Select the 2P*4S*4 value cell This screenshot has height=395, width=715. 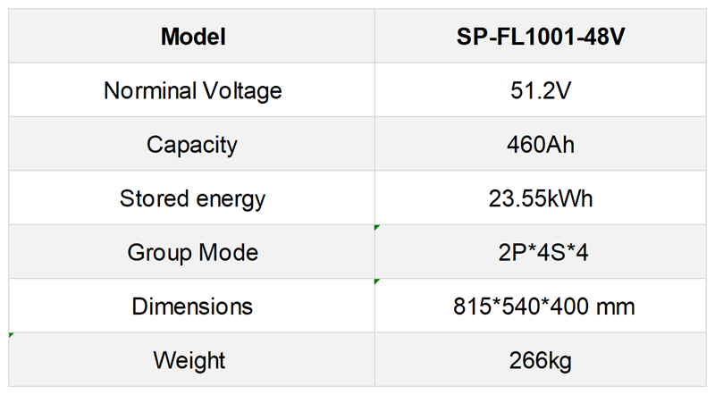[543, 252]
